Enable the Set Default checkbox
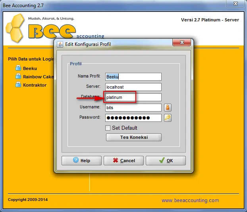Viewport: 247px width, 212px height. (x=108, y=128)
